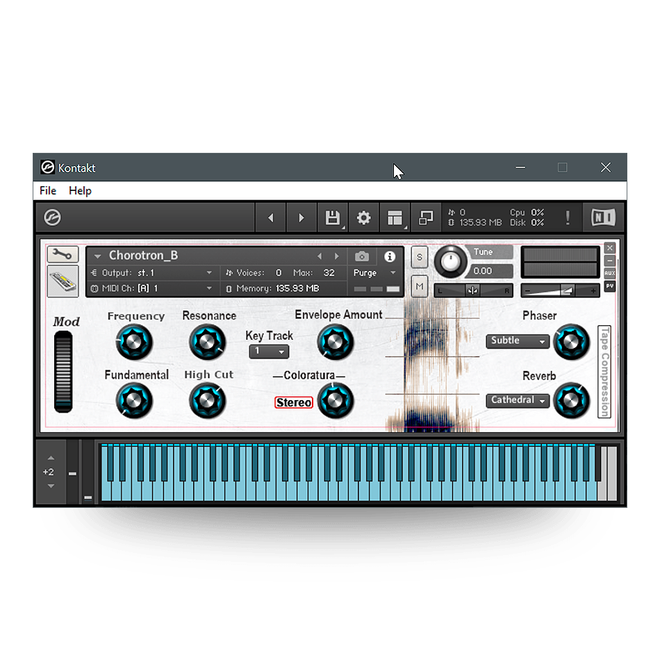Click the Phaser amount knob
660x660 pixels.
pyautogui.click(x=571, y=342)
